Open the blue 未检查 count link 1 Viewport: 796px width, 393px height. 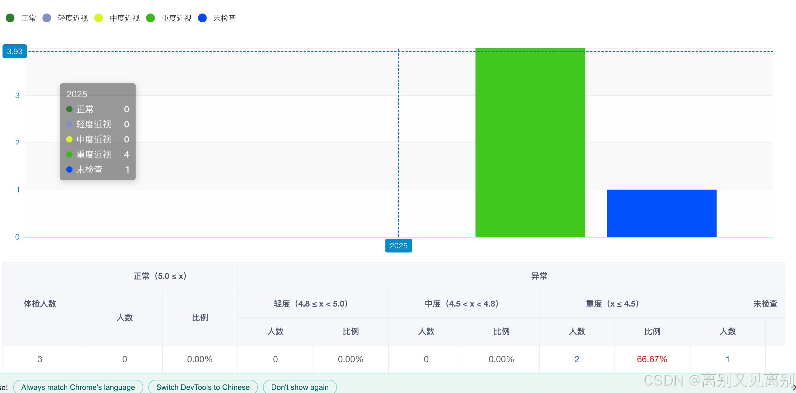728,359
